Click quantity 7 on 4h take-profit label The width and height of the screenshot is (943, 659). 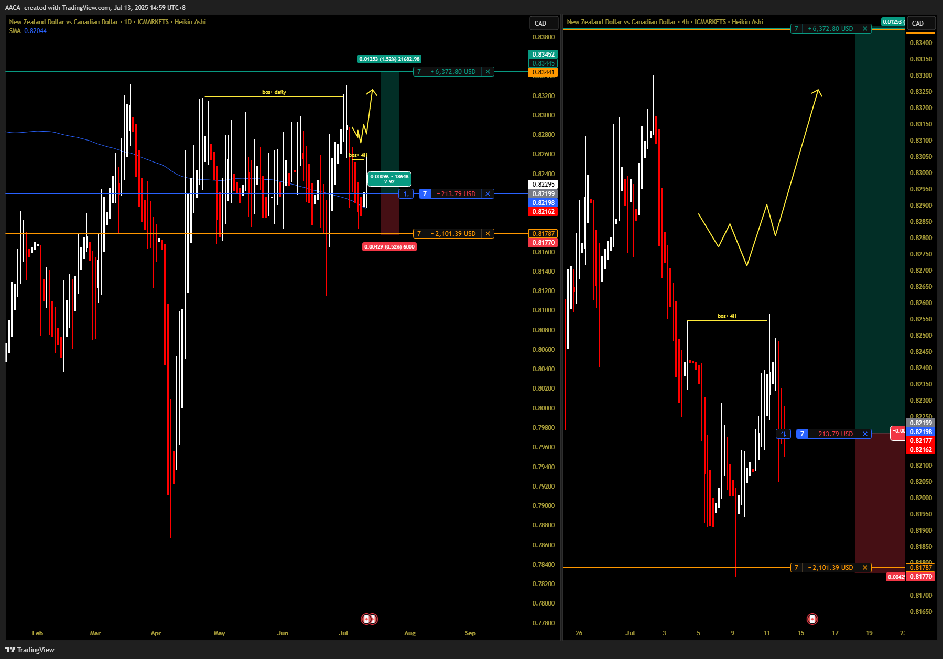pyautogui.click(x=796, y=29)
